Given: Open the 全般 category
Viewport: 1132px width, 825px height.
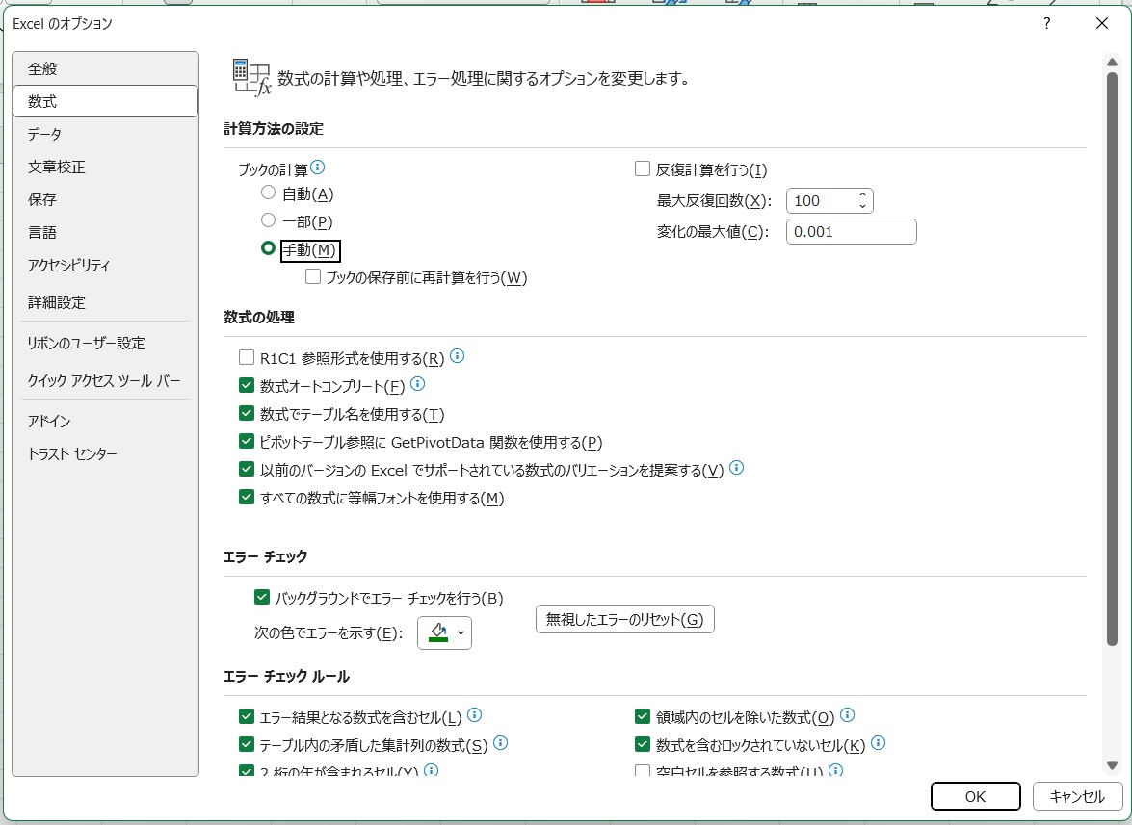Looking at the screenshot, I should [x=105, y=68].
